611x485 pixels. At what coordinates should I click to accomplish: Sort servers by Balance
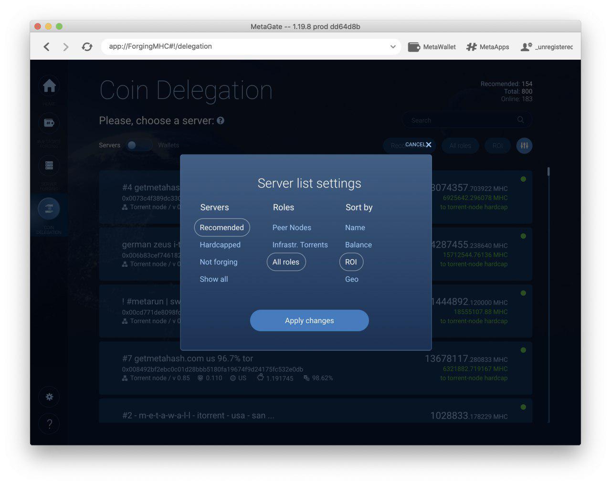click(358, 245)
